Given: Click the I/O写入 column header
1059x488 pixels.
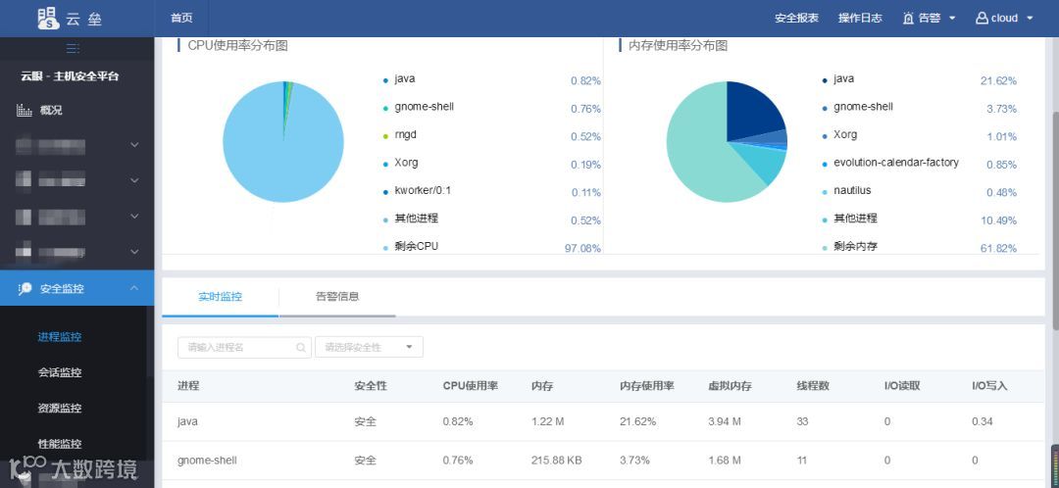Looking at the screenshot, I should tap(989, 386).
